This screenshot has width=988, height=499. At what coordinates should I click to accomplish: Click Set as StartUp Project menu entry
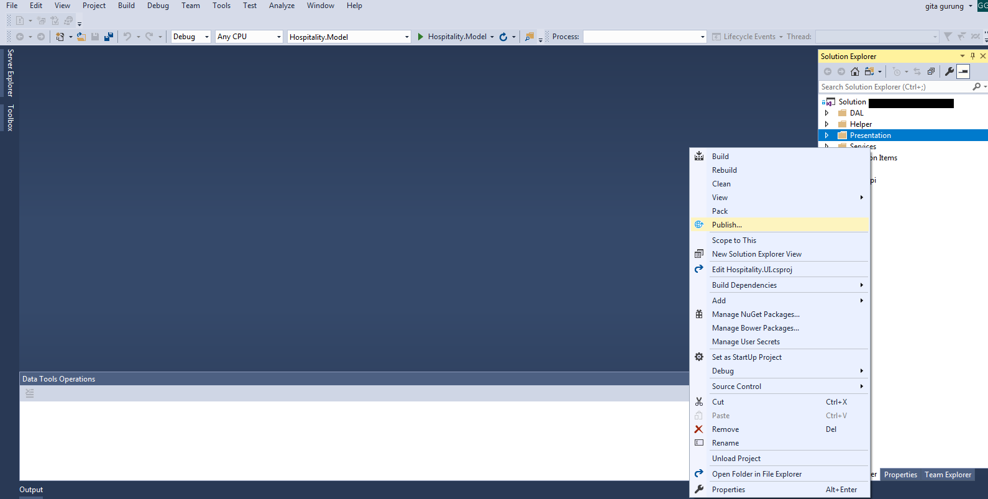point(747,357)
